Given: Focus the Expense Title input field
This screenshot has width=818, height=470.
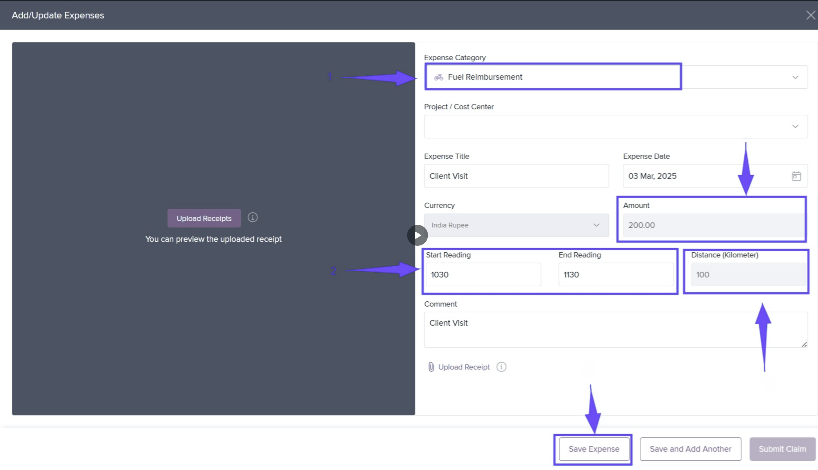Looking at the screenshot, I should tap(516, 176).
